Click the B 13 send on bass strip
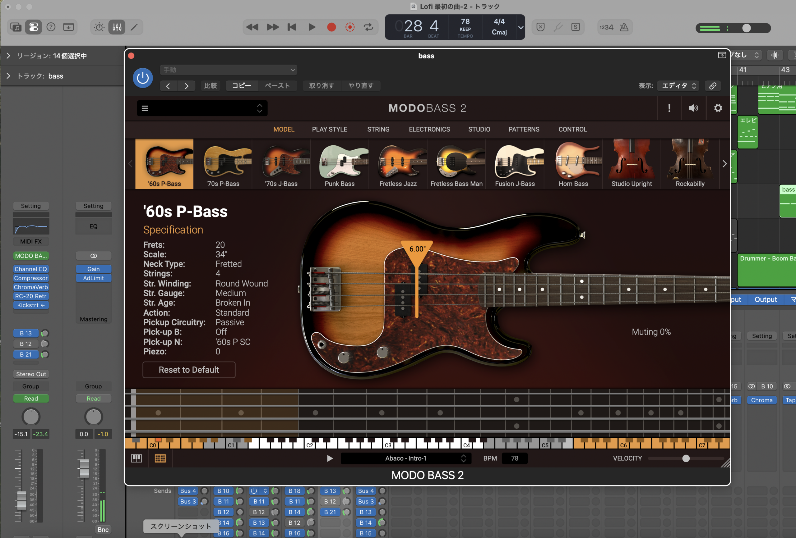The width and height of the screenshot is (796, 538). (26, 333)
